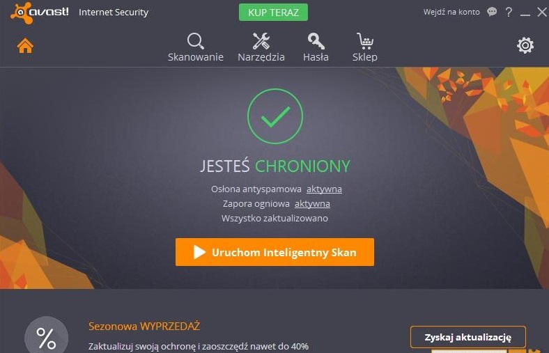Open Hasła key icon
Screen dimensions: 549x353
[x=316, y=41]
